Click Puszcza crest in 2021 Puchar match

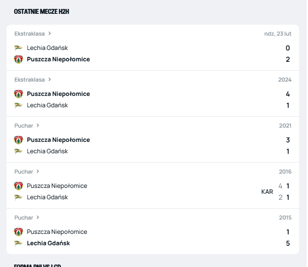tap(18, 140)
